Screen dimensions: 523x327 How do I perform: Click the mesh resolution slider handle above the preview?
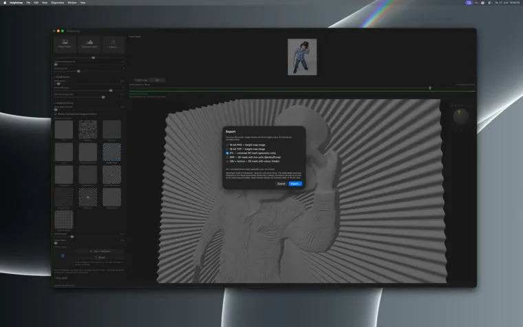[x=430, y=87]
